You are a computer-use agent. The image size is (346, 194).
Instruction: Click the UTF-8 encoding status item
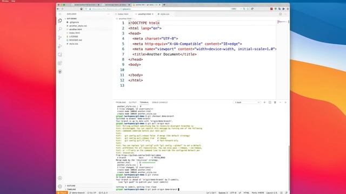click(x=233, y=193)
